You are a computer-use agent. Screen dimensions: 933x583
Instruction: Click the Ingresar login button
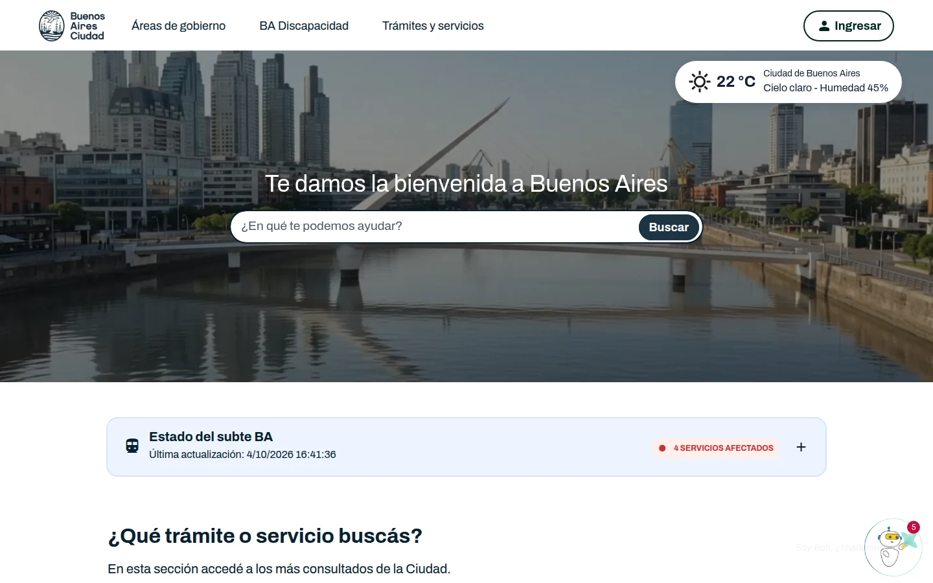(x=849, y=26)
